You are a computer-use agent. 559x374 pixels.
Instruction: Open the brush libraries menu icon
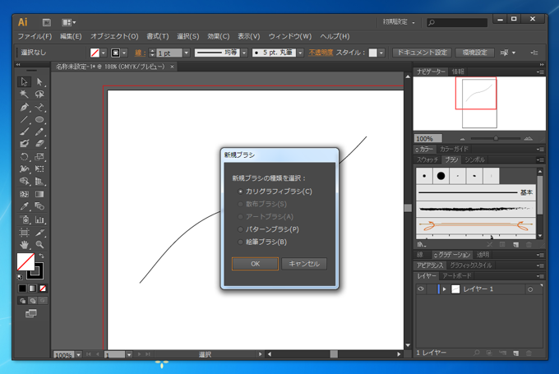pyautogui.click(x=422, y=245)
